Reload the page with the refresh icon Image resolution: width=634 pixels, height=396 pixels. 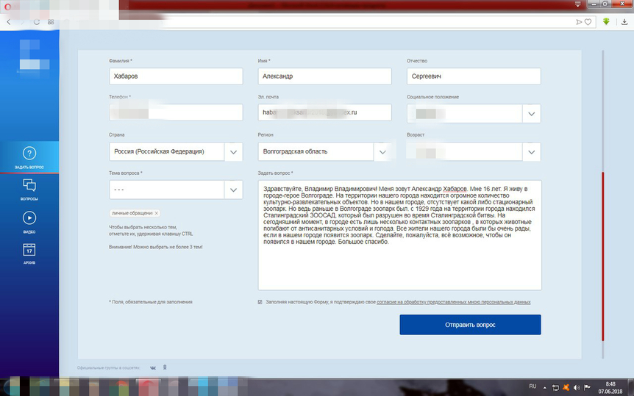point(36,22)
